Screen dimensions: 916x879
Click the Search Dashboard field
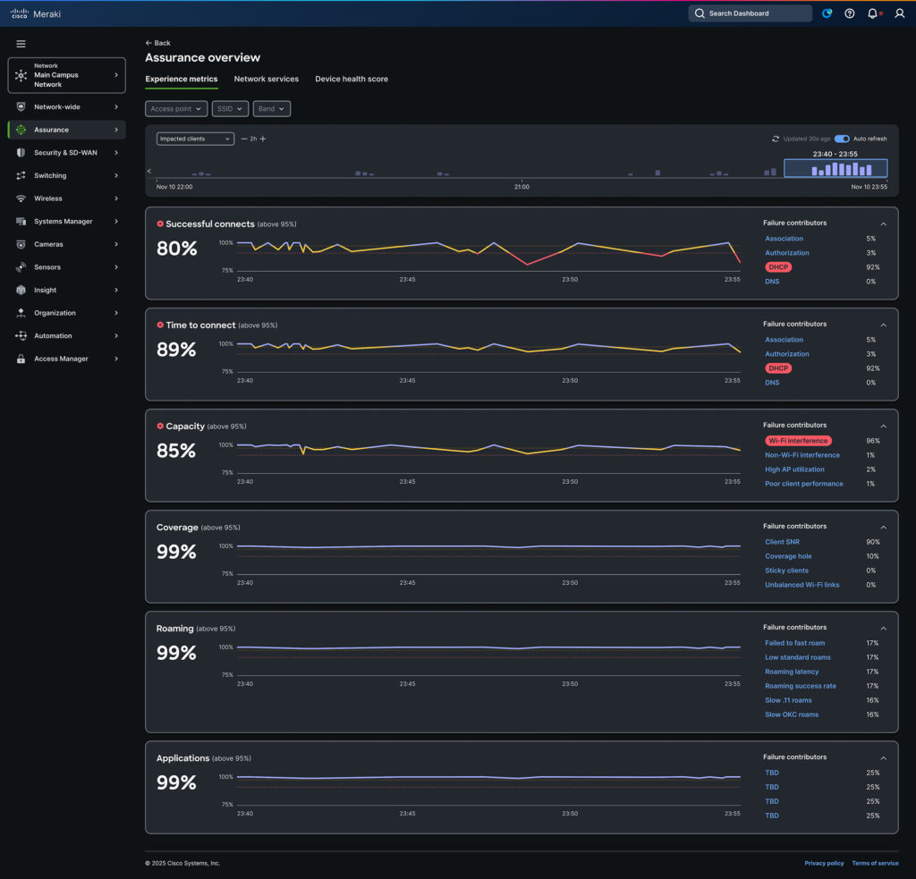(x=750, y=13)
